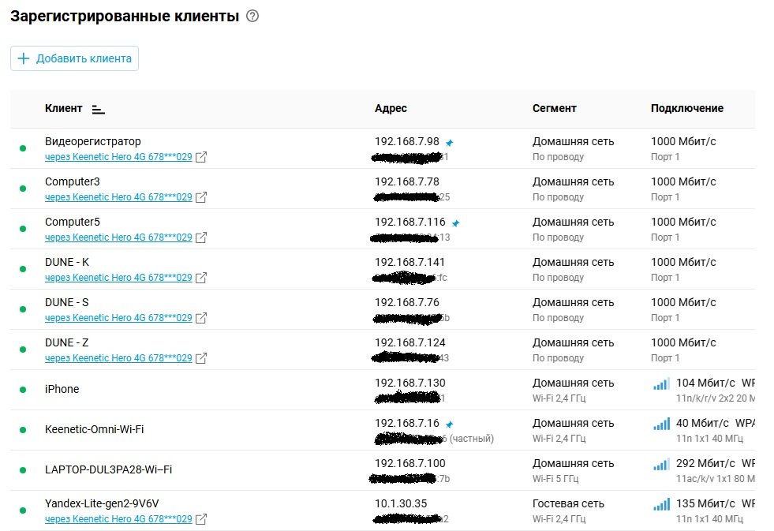Select the Keenetic-Omni-Wi-Fi client name
The width and height of the screenshot is (774, 531).
point(94,430)
